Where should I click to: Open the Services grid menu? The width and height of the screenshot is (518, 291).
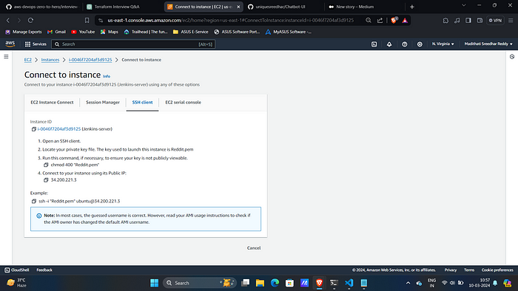pyautogui.click(x=36, y=44)
